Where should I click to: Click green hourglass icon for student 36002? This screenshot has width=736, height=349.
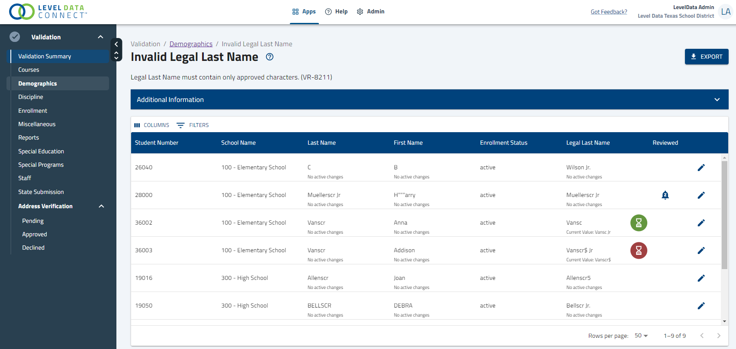pos(639,223)
